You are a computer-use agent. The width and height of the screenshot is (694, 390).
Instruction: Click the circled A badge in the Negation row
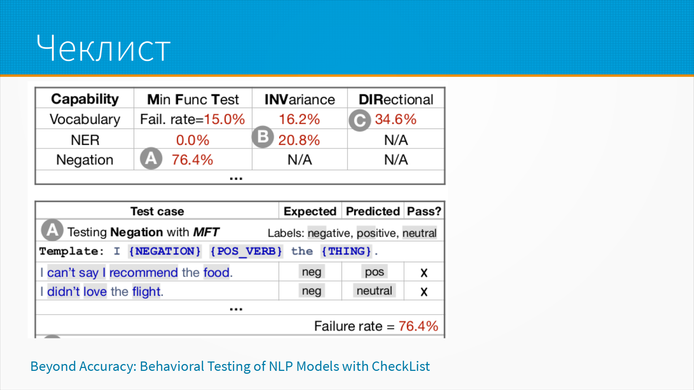(x=151, y=159)
